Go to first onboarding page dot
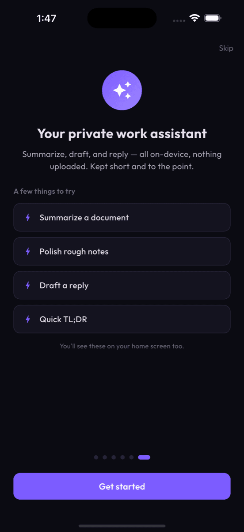The height and width of the screenshot is (532, 244). pyautogui.click(x=96, y=457)
